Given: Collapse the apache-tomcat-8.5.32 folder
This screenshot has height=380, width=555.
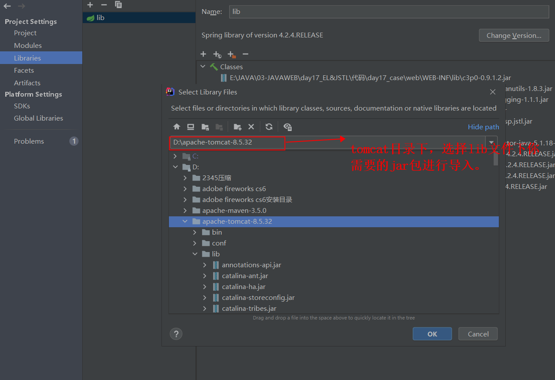Looking at the screenshot, I should pyautogui.click(x=185, y=222).
